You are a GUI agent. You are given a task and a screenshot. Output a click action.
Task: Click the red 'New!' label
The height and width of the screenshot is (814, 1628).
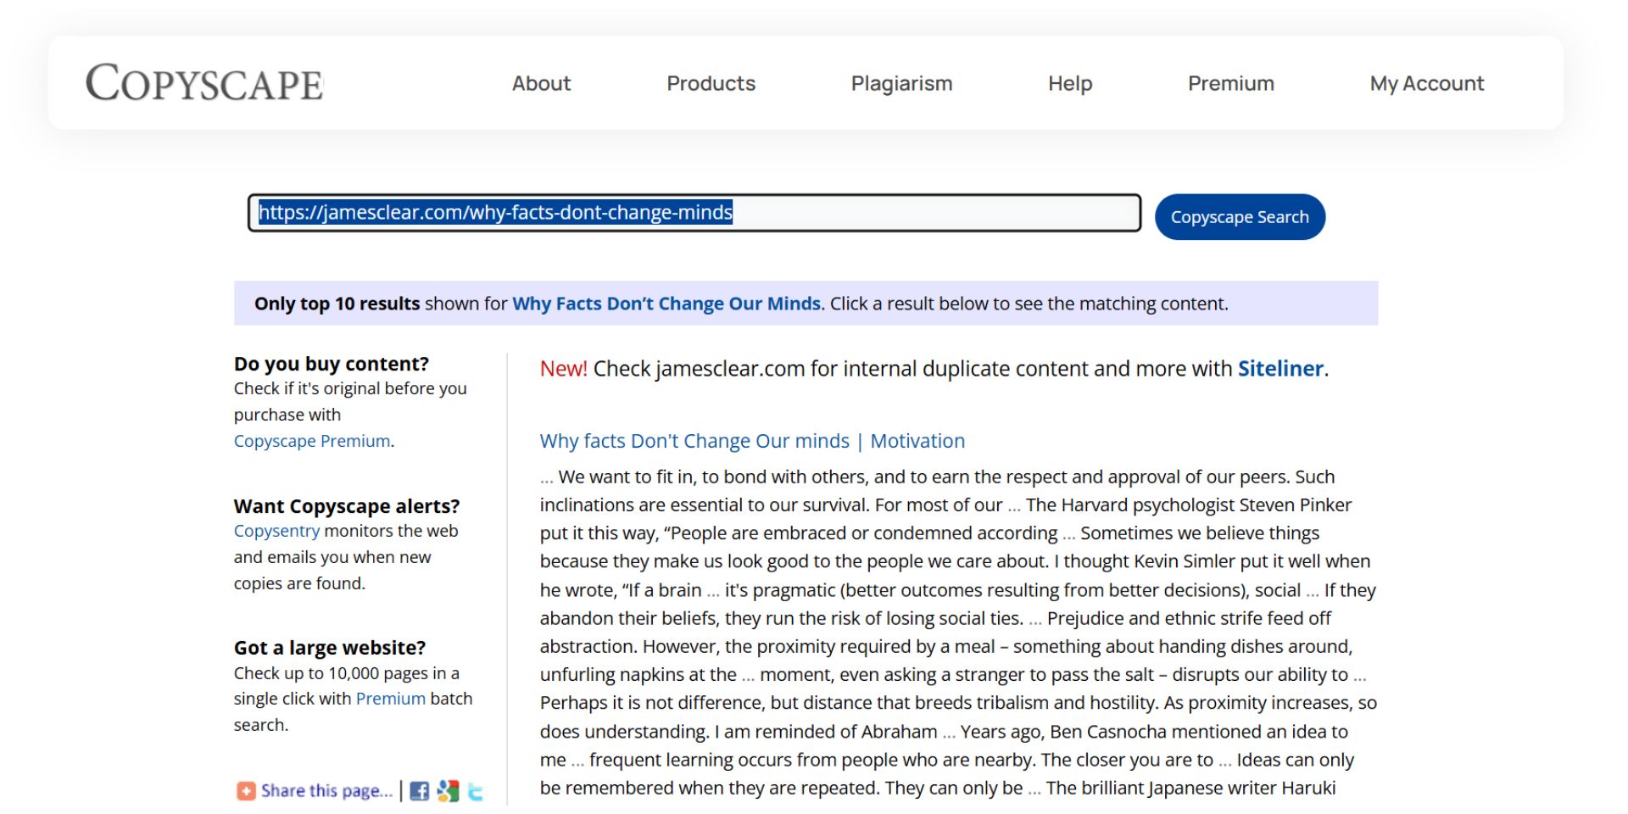coord(563,369)
